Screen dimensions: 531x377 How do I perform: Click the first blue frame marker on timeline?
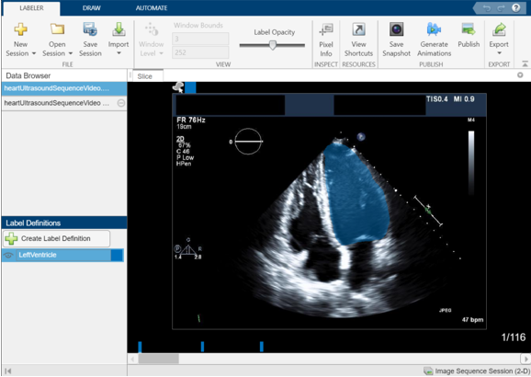pyautogui.click(x=140, y=347)
